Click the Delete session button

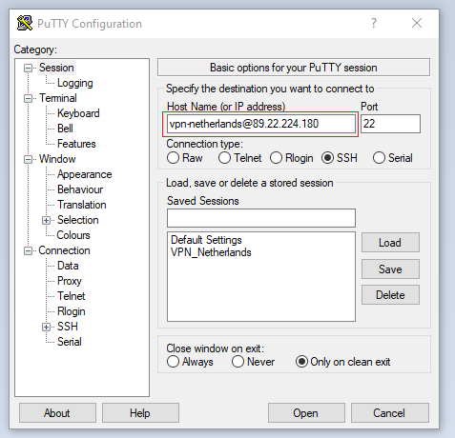[390, 295]
